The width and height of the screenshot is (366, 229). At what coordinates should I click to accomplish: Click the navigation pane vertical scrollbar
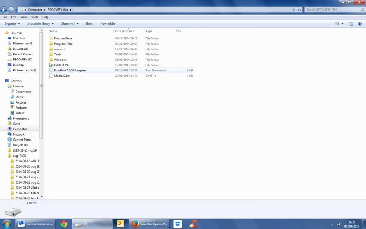pos(42,92)
